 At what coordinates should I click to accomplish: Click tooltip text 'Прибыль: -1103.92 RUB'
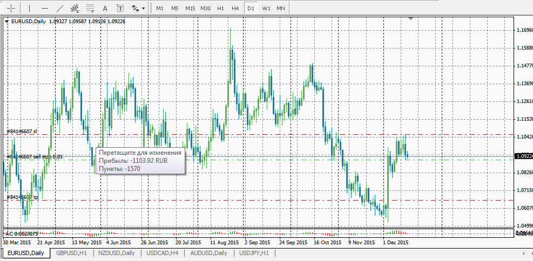click(133, 161)
